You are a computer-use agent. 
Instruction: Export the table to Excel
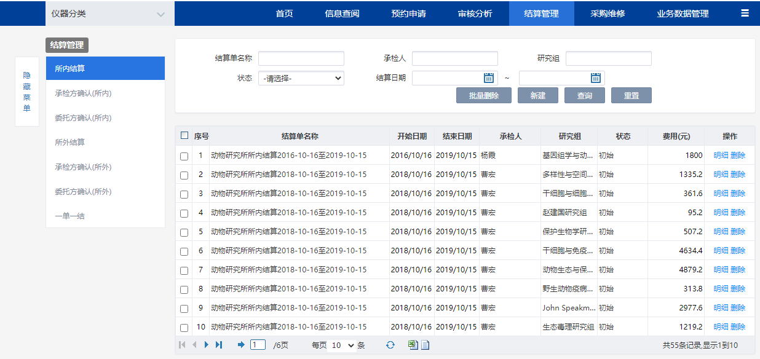(413, 345)
